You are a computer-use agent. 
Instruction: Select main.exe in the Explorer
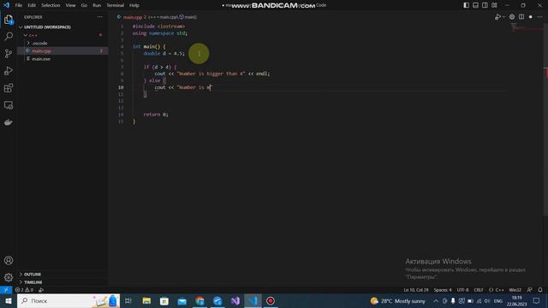point(63,59)
